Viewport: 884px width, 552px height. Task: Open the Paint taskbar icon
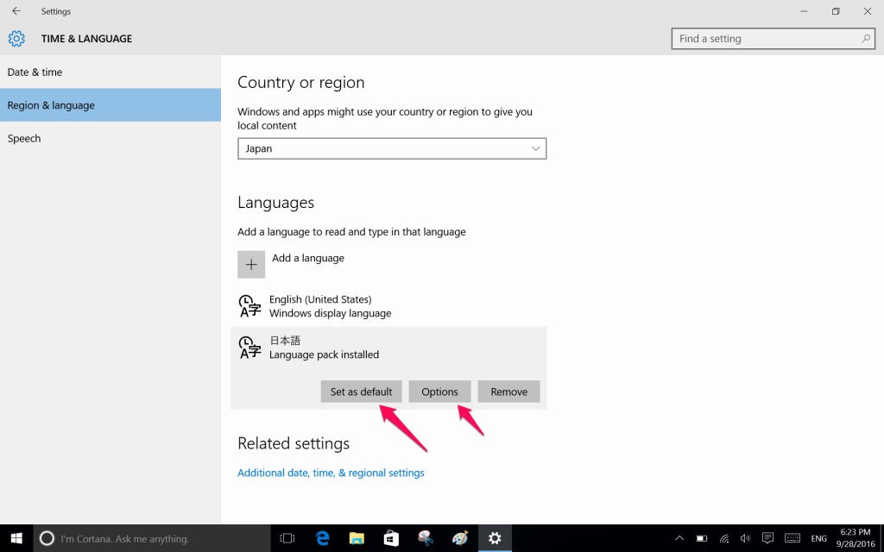(x=460, y=538)
